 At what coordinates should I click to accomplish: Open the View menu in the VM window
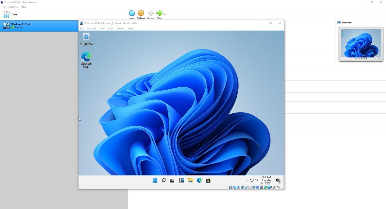coord(102,29)
